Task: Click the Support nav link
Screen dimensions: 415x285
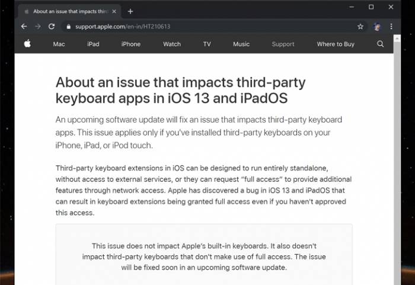Action: click(x=283, y=44)
